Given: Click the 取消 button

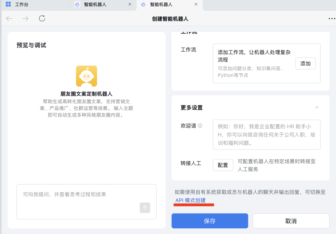Looking at the screenshot, I should tap(291, 221).
